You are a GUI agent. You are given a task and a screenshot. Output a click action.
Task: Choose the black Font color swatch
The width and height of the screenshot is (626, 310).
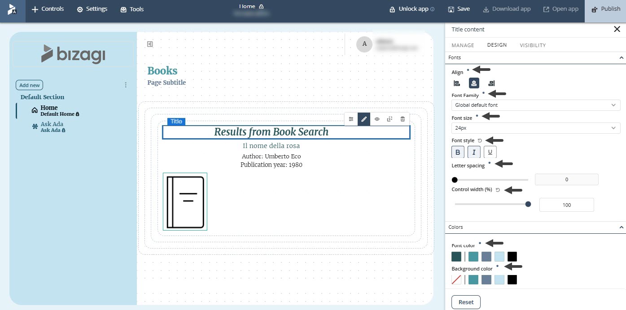(512, 257)
